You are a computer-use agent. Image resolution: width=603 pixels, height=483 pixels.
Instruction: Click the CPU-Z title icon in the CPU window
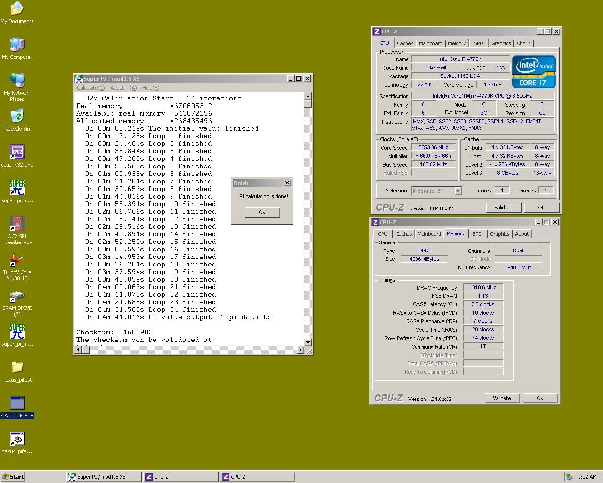[376, 32]
